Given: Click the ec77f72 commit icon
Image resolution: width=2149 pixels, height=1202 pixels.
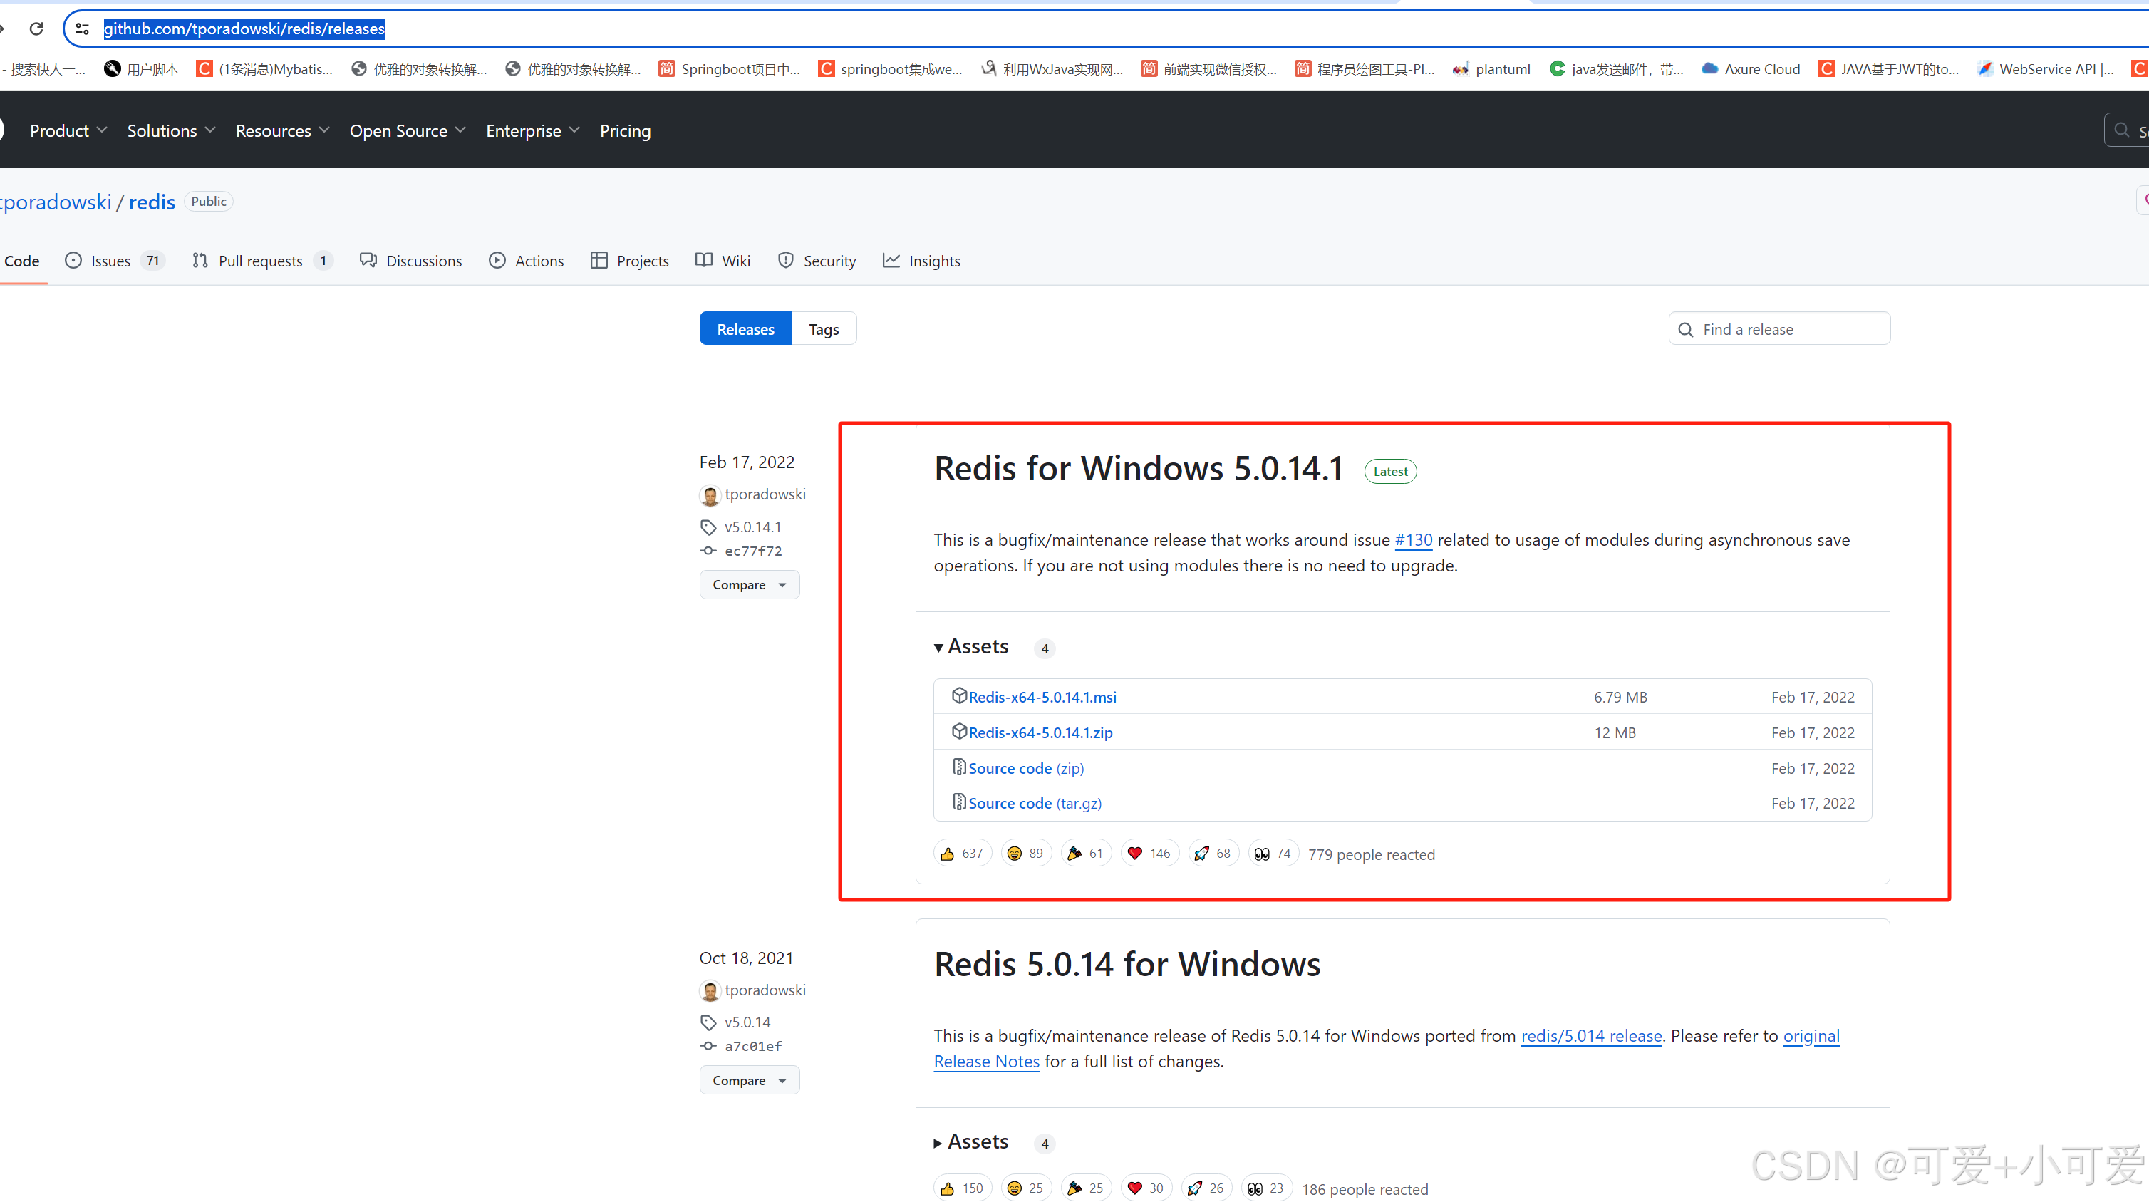Looking at the screenshot, I should click(x=708, y=551).
